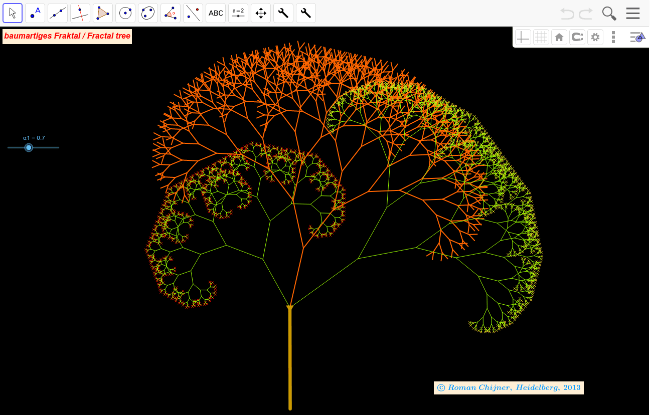This screenshot has width=650, height=416.
Task: Reset to standard home view
Action: point(559,37)
